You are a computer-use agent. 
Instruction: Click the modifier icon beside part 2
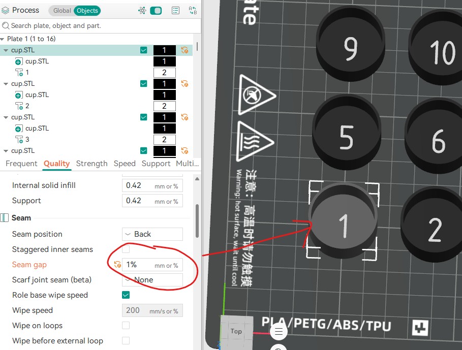coord(19,106)
